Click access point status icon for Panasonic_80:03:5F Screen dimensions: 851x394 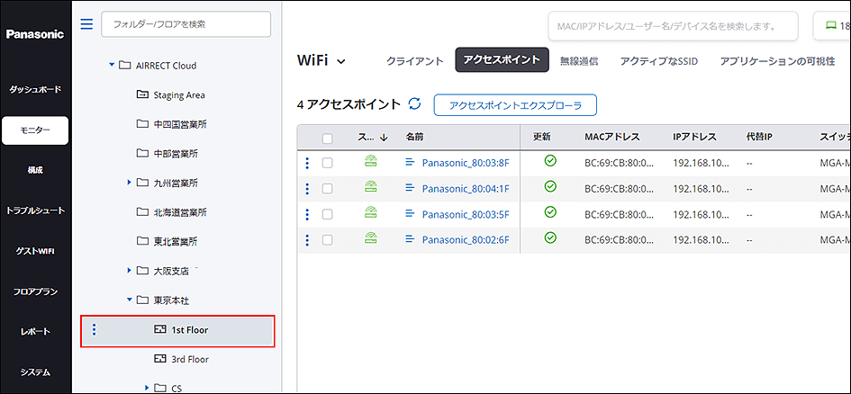point(371,212)
